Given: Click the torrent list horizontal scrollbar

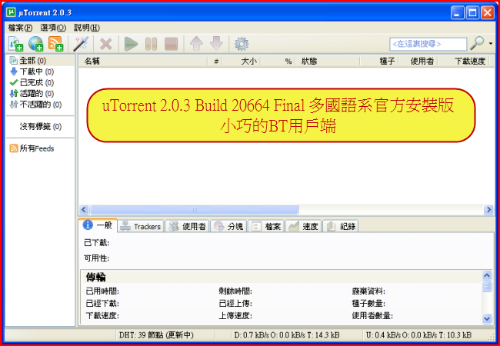Looking at the screenshot, I should point(192,209).
